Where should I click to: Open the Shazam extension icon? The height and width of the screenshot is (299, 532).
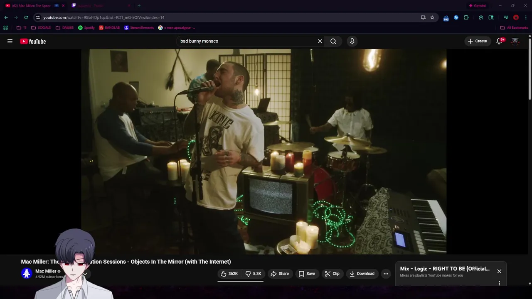coord(456,17)
